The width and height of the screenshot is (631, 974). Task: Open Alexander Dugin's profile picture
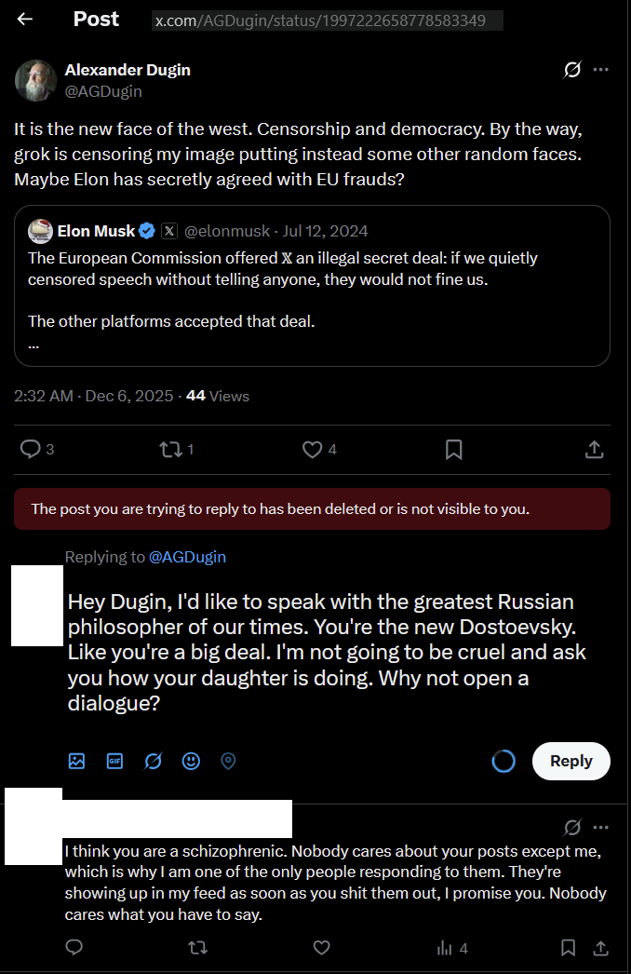click(x=36, y=80)
